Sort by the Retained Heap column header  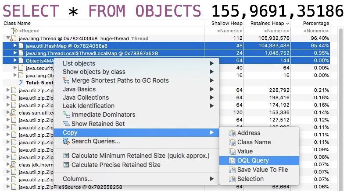(x=267, y=23)
